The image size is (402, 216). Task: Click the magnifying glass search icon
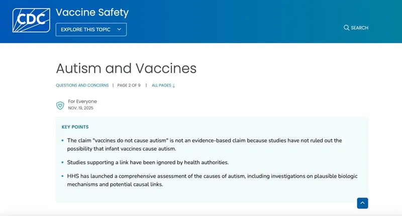click(346, 28)
